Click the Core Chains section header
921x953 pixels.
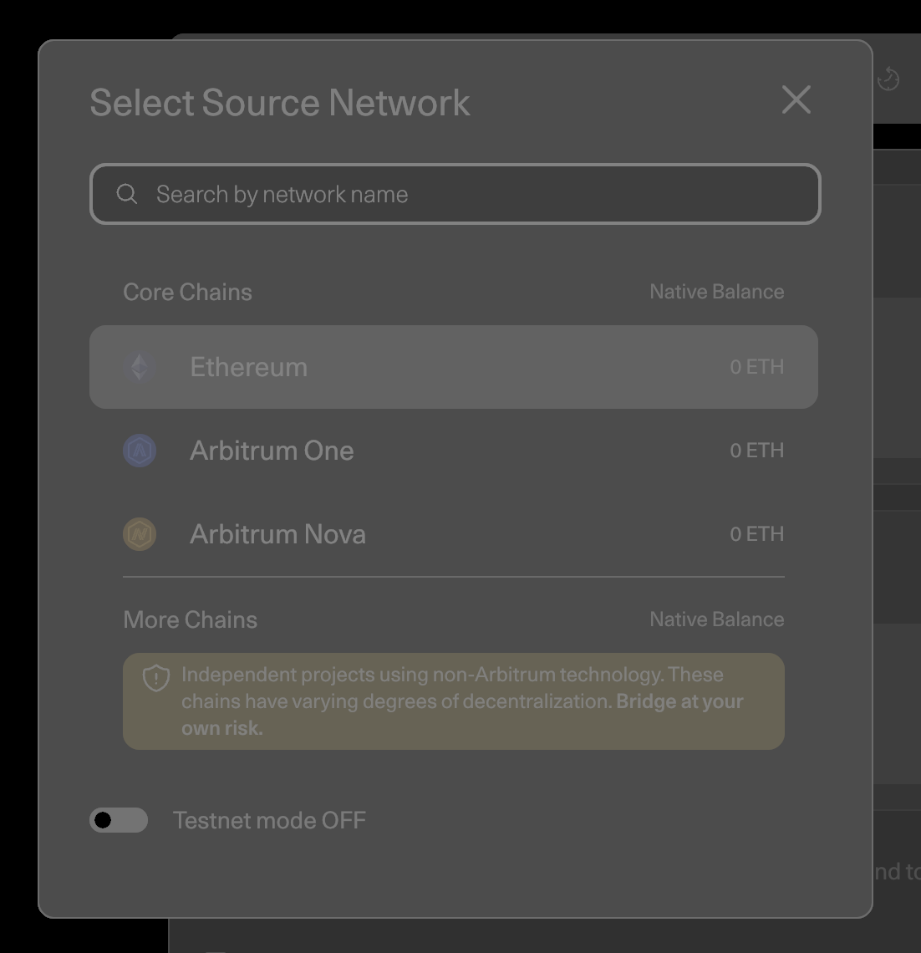[x=188, y=292]
